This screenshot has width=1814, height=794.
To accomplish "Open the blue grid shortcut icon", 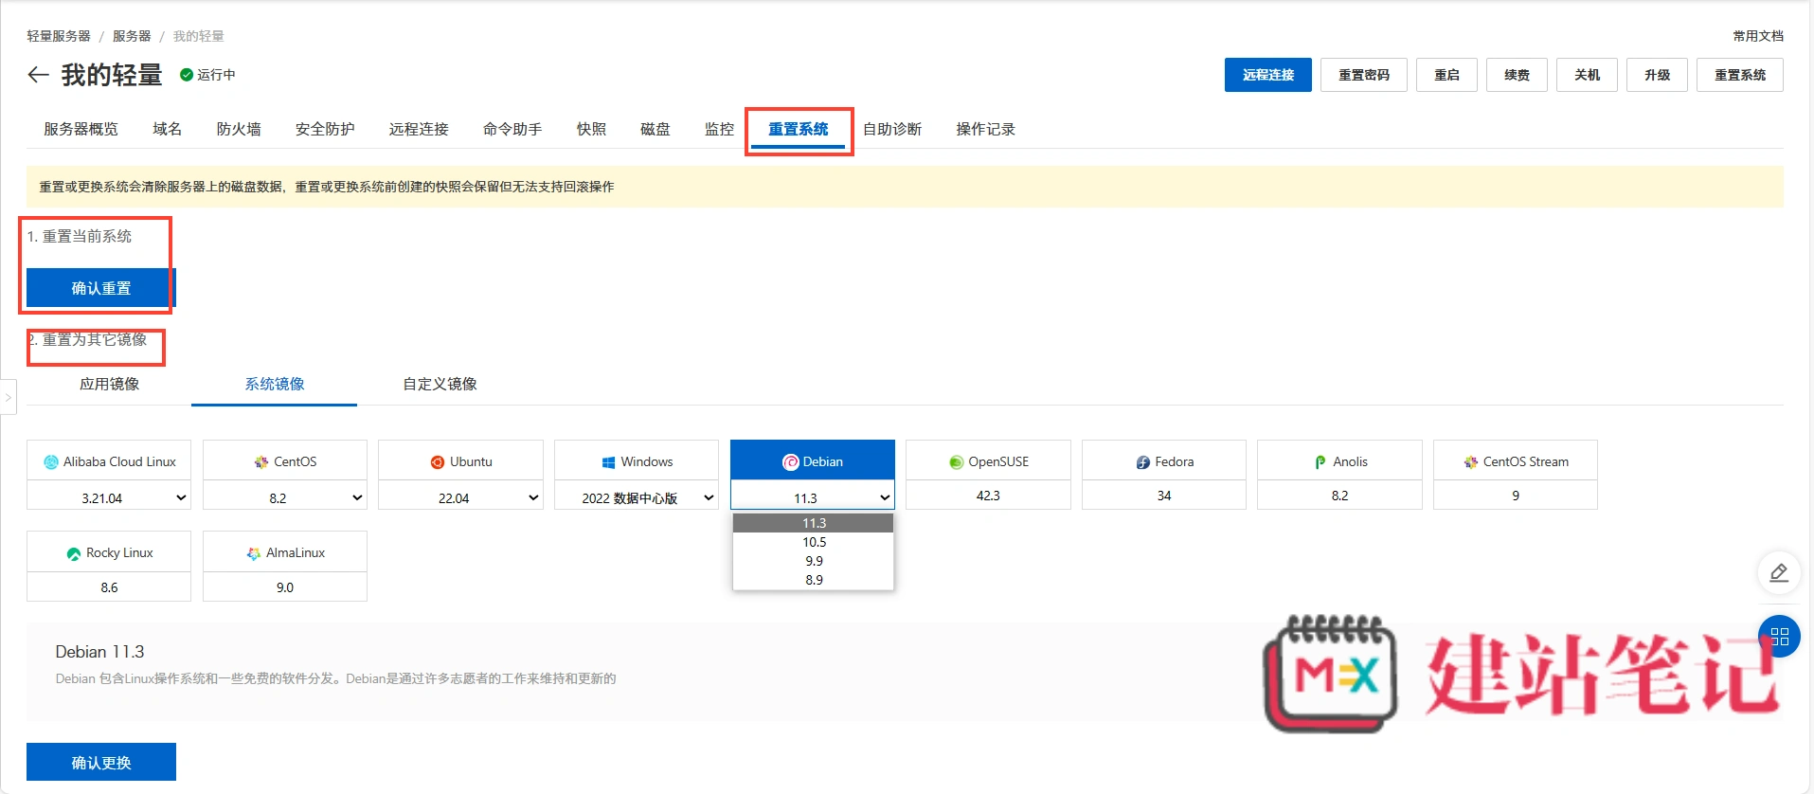I will click(1779, 636).
